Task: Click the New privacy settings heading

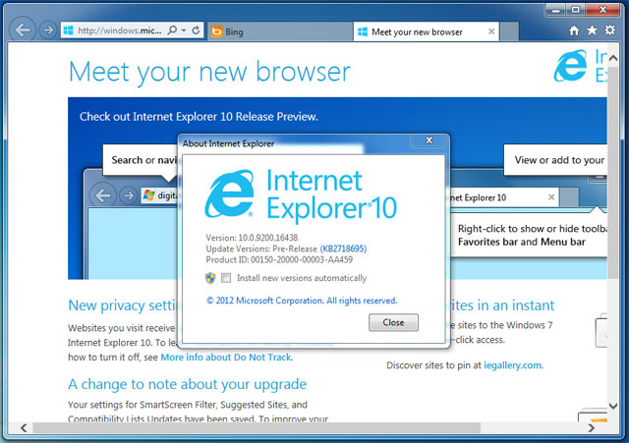Action: tap(122, 305)
